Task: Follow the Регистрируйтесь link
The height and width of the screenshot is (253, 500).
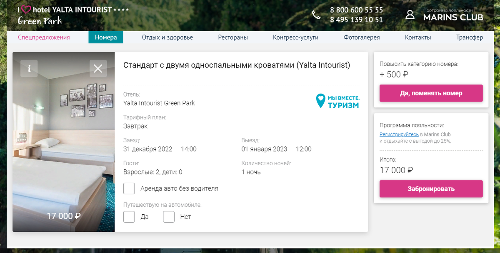Action: pyautogui.click(x=399, y=134)
